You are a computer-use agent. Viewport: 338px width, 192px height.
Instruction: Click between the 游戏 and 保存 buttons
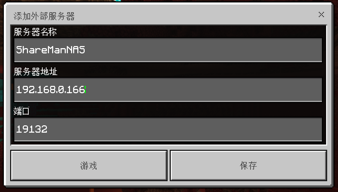click(x=169, y=165)
